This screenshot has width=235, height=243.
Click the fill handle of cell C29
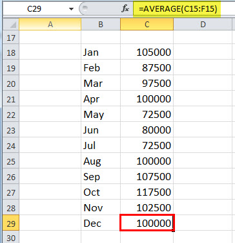tap(174, 231)
